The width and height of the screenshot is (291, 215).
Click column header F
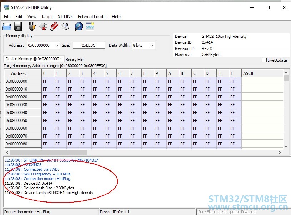[235, 73]
